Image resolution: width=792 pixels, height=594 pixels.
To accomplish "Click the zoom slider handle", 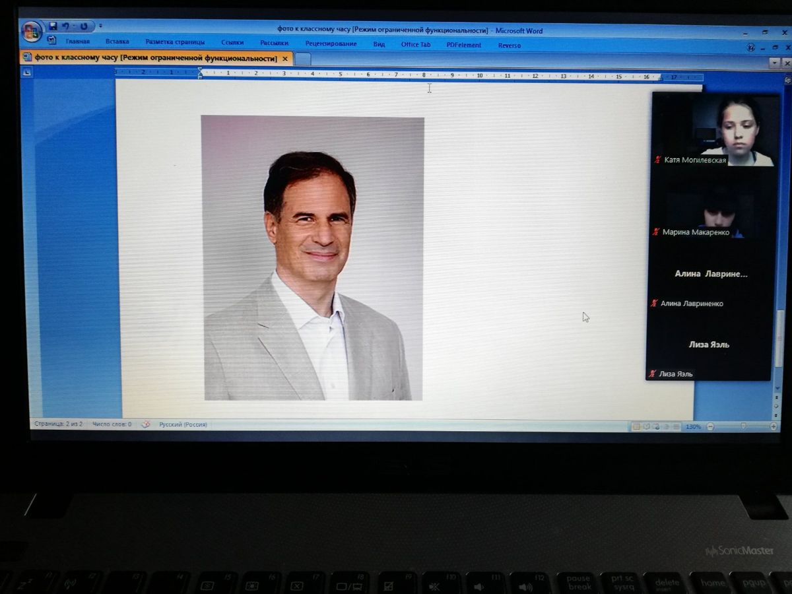I will pyautogui.click(x=744, y=427).
